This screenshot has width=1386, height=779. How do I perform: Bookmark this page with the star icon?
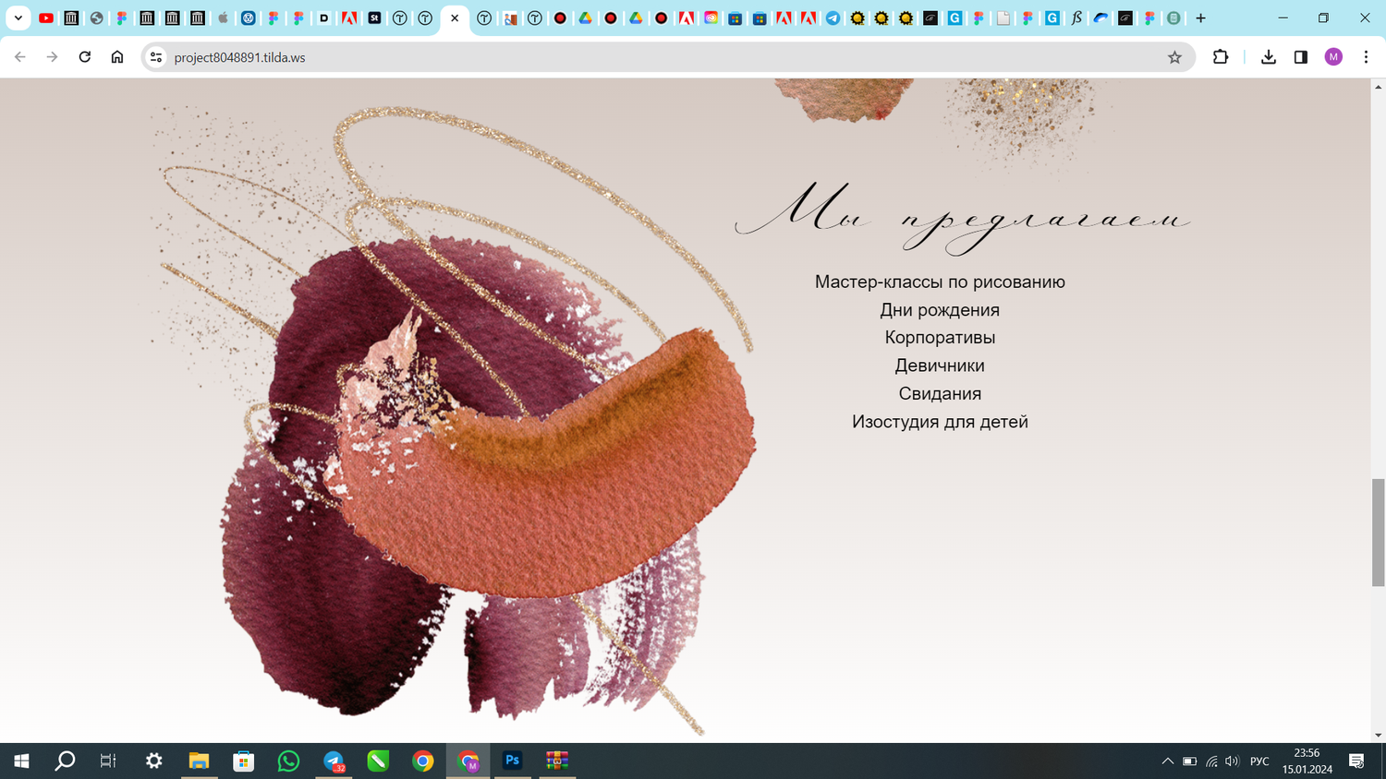tap(1174, 57)
